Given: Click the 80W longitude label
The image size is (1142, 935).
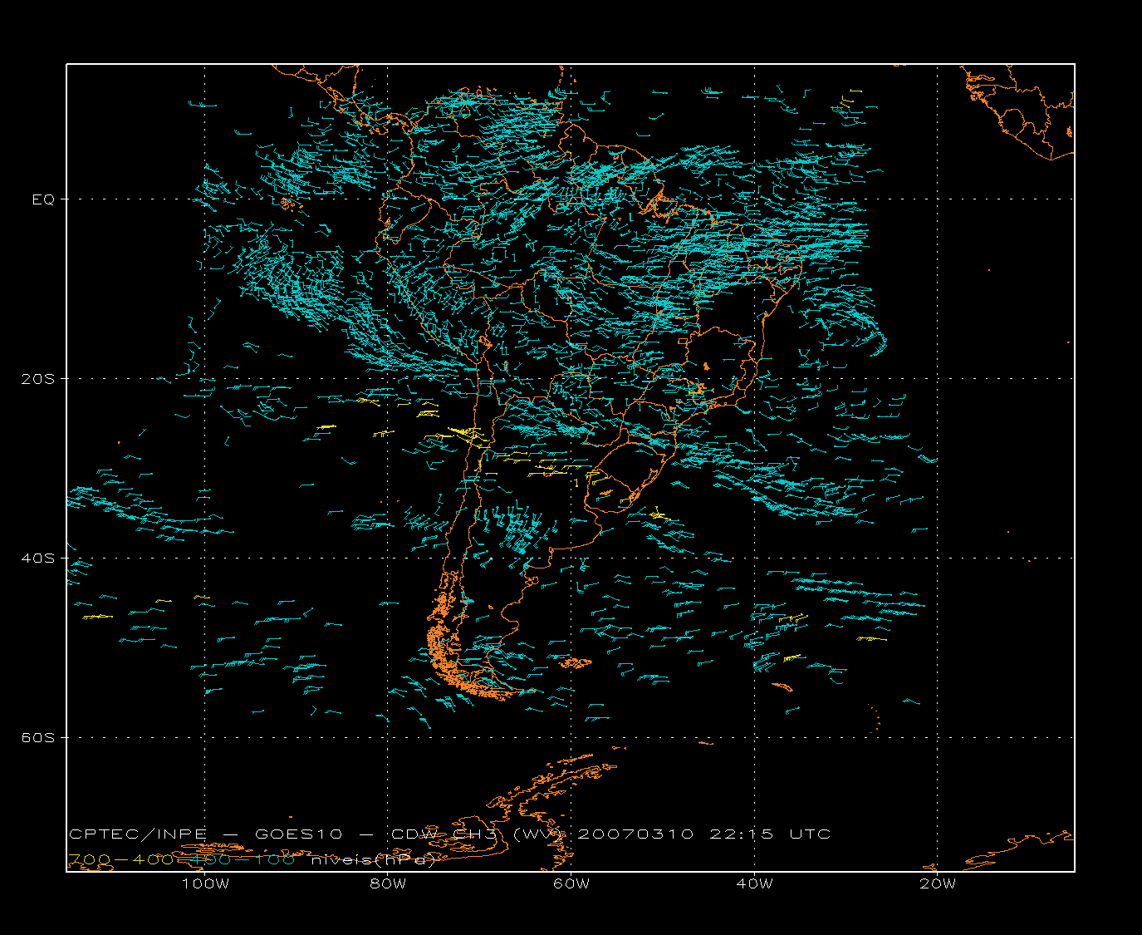Looking at the screenshot, I should click(388, 884).
